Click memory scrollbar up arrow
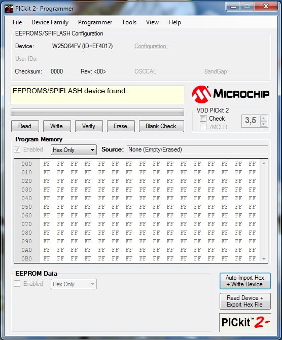 [264, 163]
